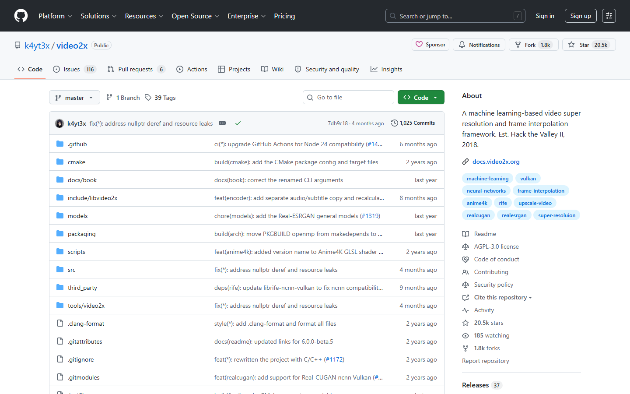Click the src folder icon
Image resolution: width=630 pixels, height=394 pixels.
[60, 270]
